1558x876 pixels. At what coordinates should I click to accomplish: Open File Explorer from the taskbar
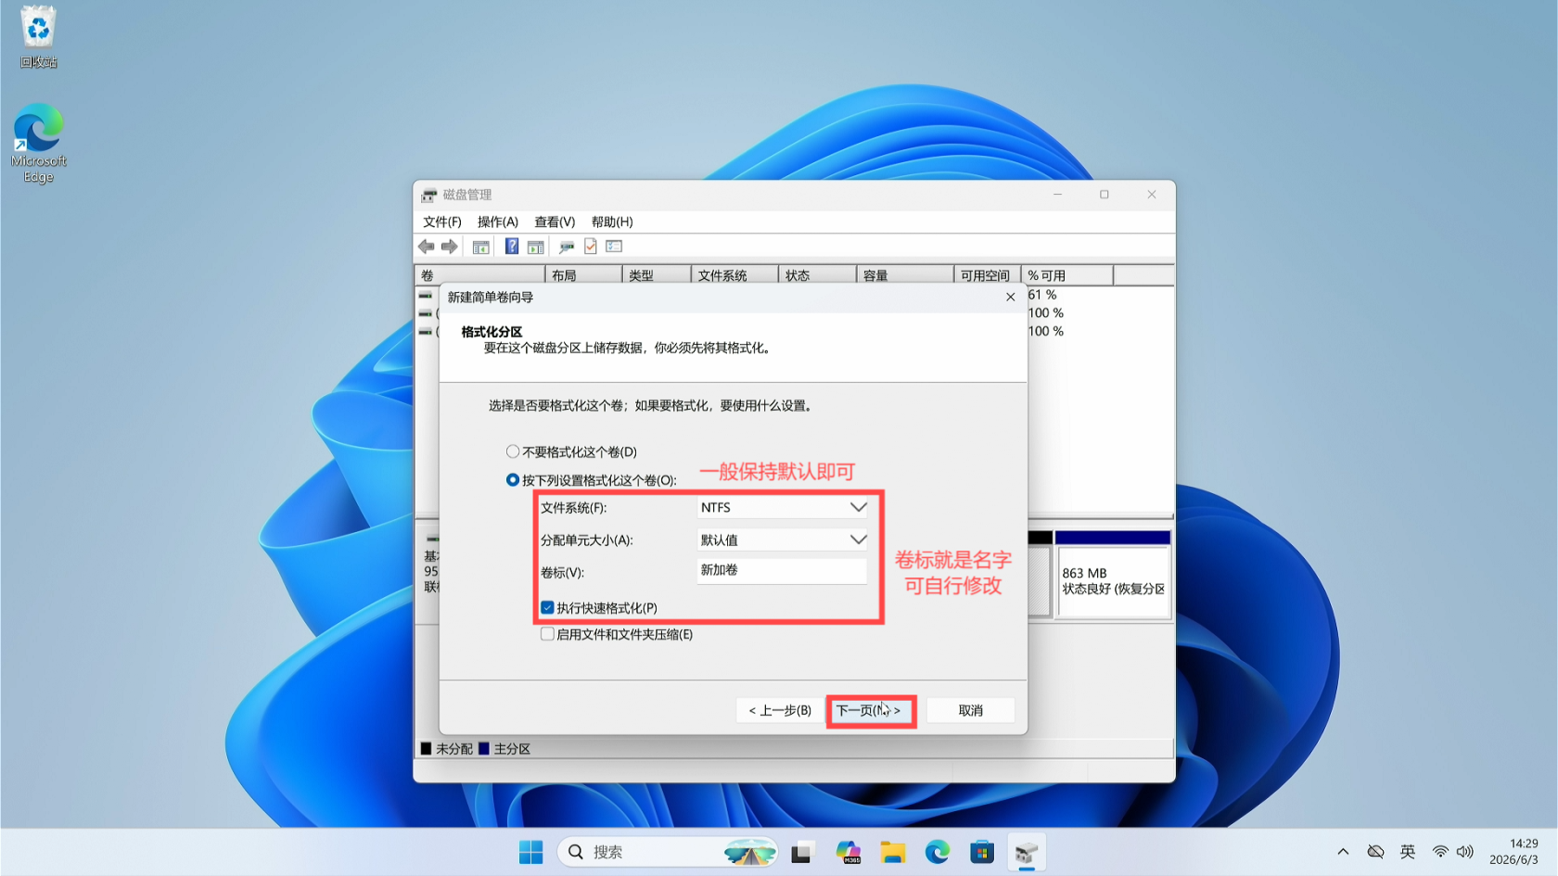(892, 852)
